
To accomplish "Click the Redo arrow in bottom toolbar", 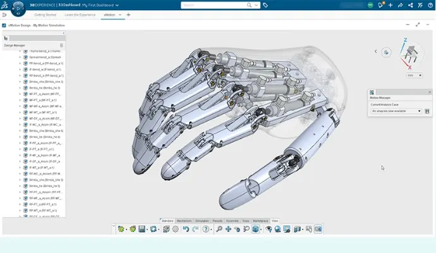I will coord(195,229).
